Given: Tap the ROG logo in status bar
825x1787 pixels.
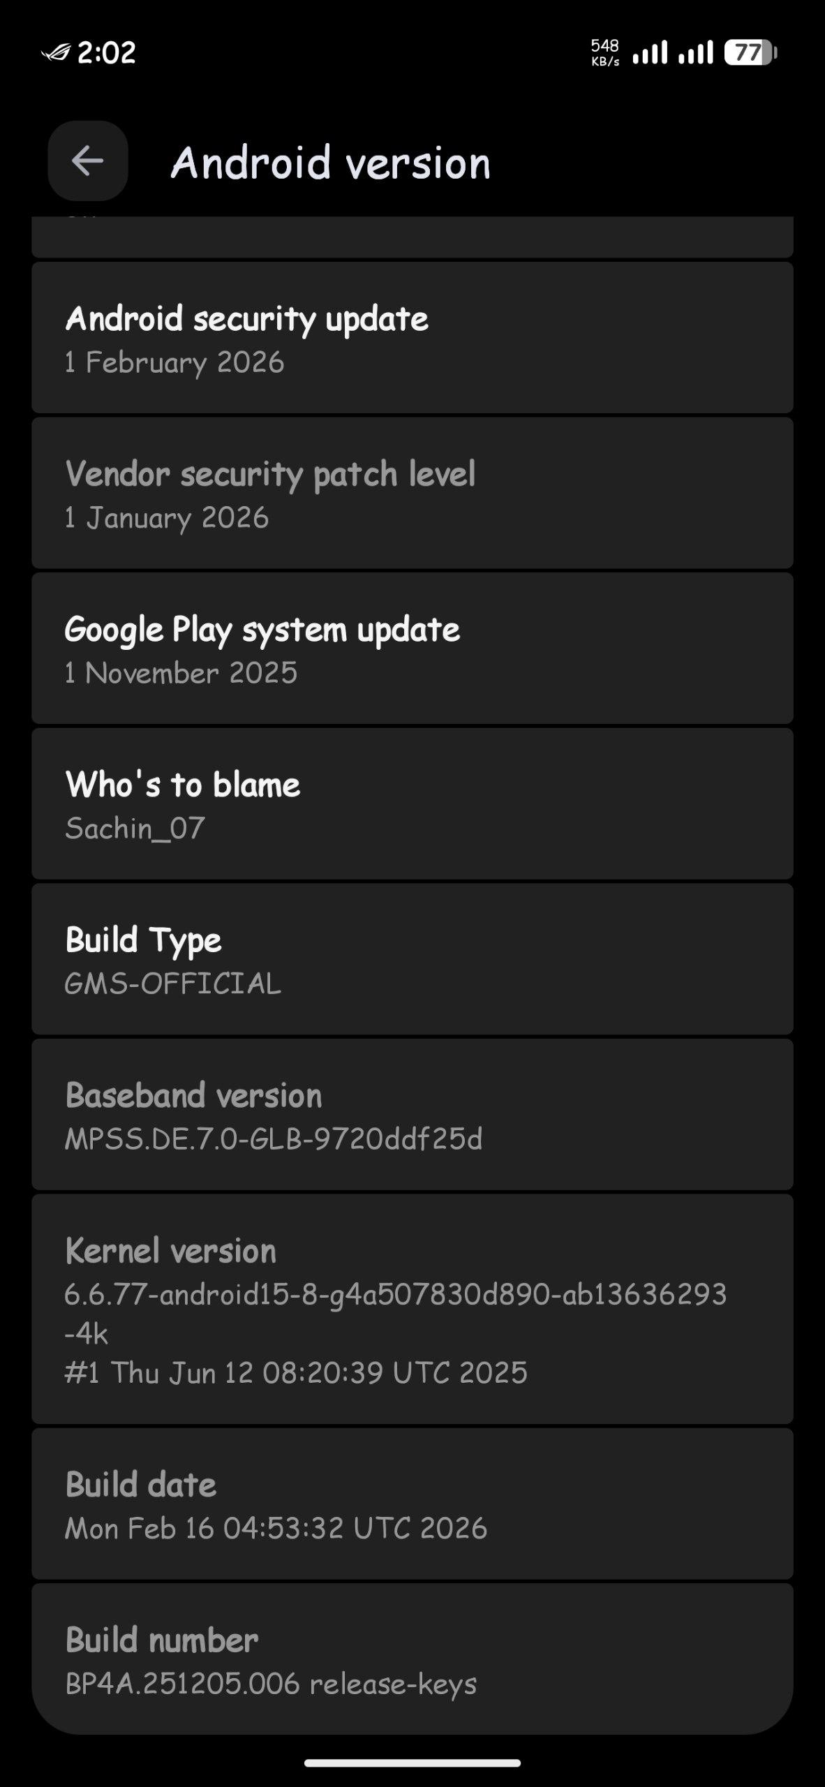Looking at the screenshot, I should click(x=56, y=53).
